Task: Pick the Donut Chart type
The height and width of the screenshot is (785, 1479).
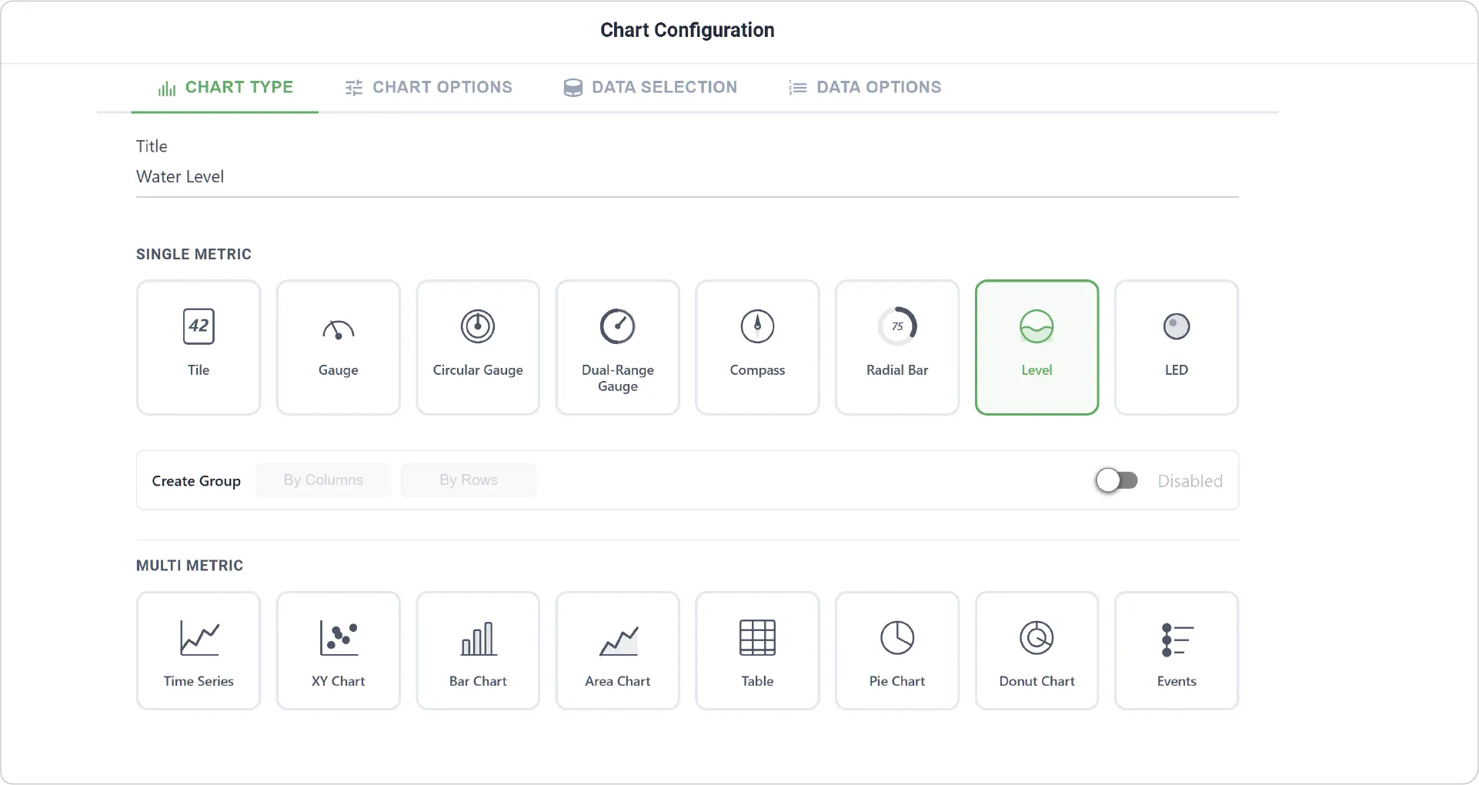Action: 1037,650
